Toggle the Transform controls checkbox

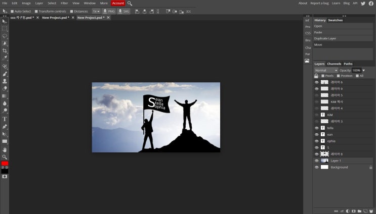pyautogui.click(x=36, y=11)
